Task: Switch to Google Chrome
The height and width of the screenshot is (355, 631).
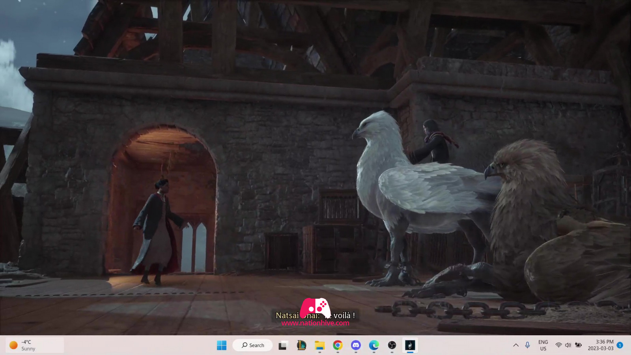Action: pyautogui.click(x=338, y=345)
